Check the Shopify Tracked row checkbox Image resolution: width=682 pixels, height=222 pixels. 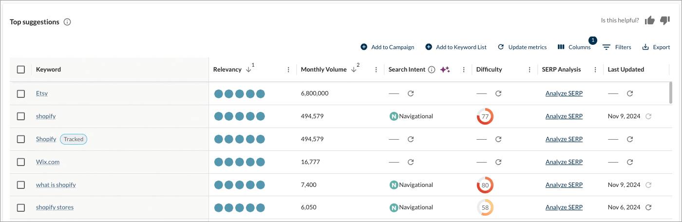point(21,139)
